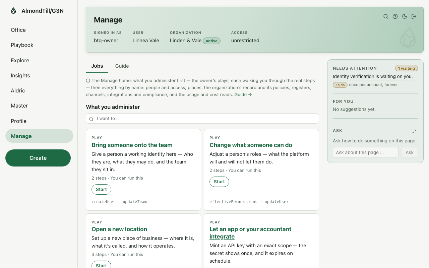Click the AlmondTill droplet logo icon
The width and height of the screenshot is (429, 268).
click(13, 11)
